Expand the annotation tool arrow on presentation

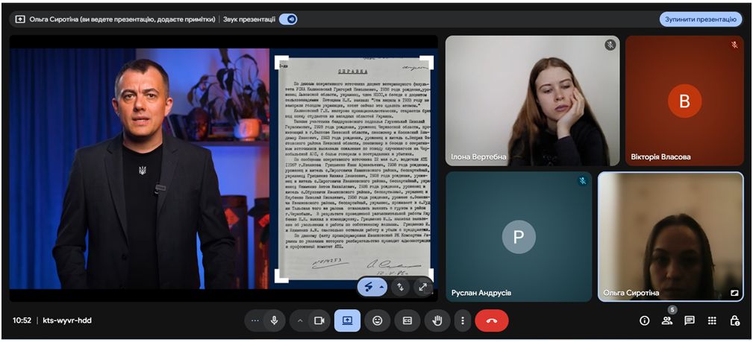coord(384,287)
